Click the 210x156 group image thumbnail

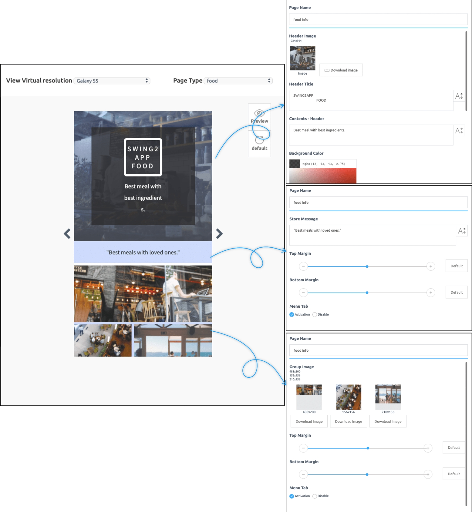point(388,397)
